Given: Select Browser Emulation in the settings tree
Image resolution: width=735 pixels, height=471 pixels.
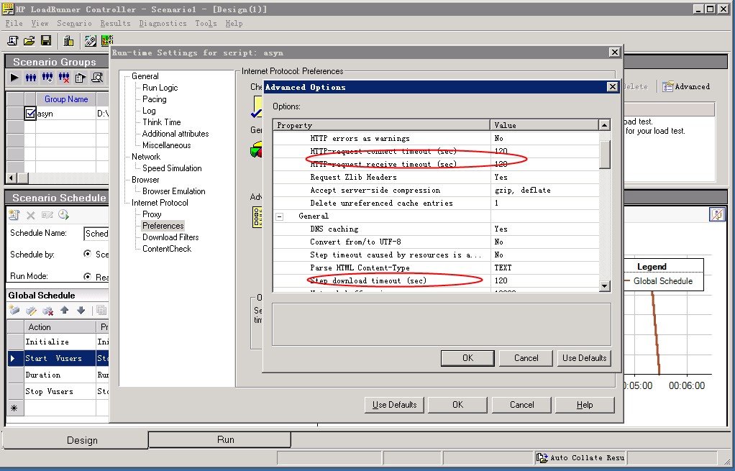Looking at the screenshot, I should [x=174, y=191].
